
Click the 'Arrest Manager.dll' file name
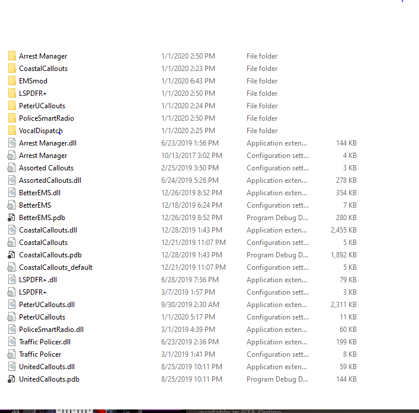47,143
